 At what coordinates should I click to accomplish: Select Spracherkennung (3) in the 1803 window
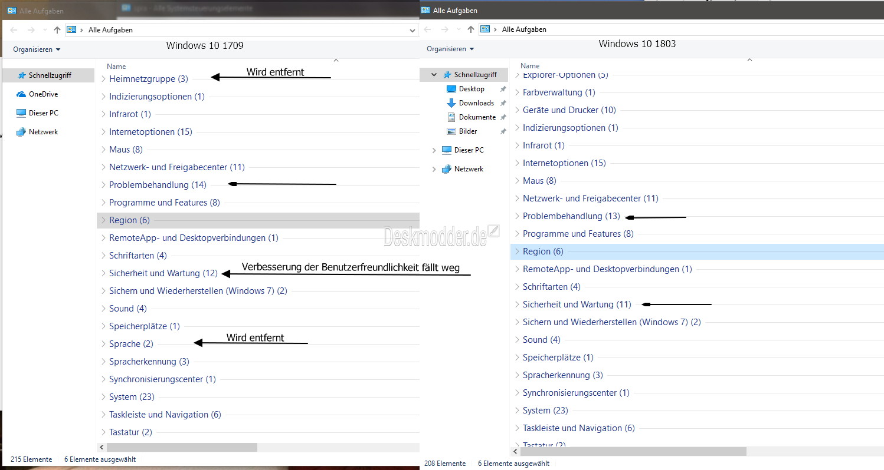tap(562, 375)
